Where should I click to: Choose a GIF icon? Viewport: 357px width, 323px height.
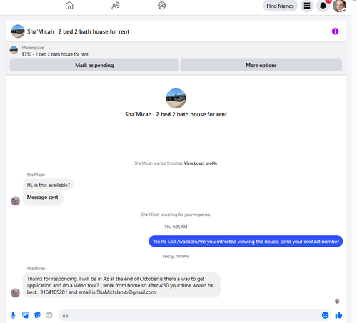[49, 315]
